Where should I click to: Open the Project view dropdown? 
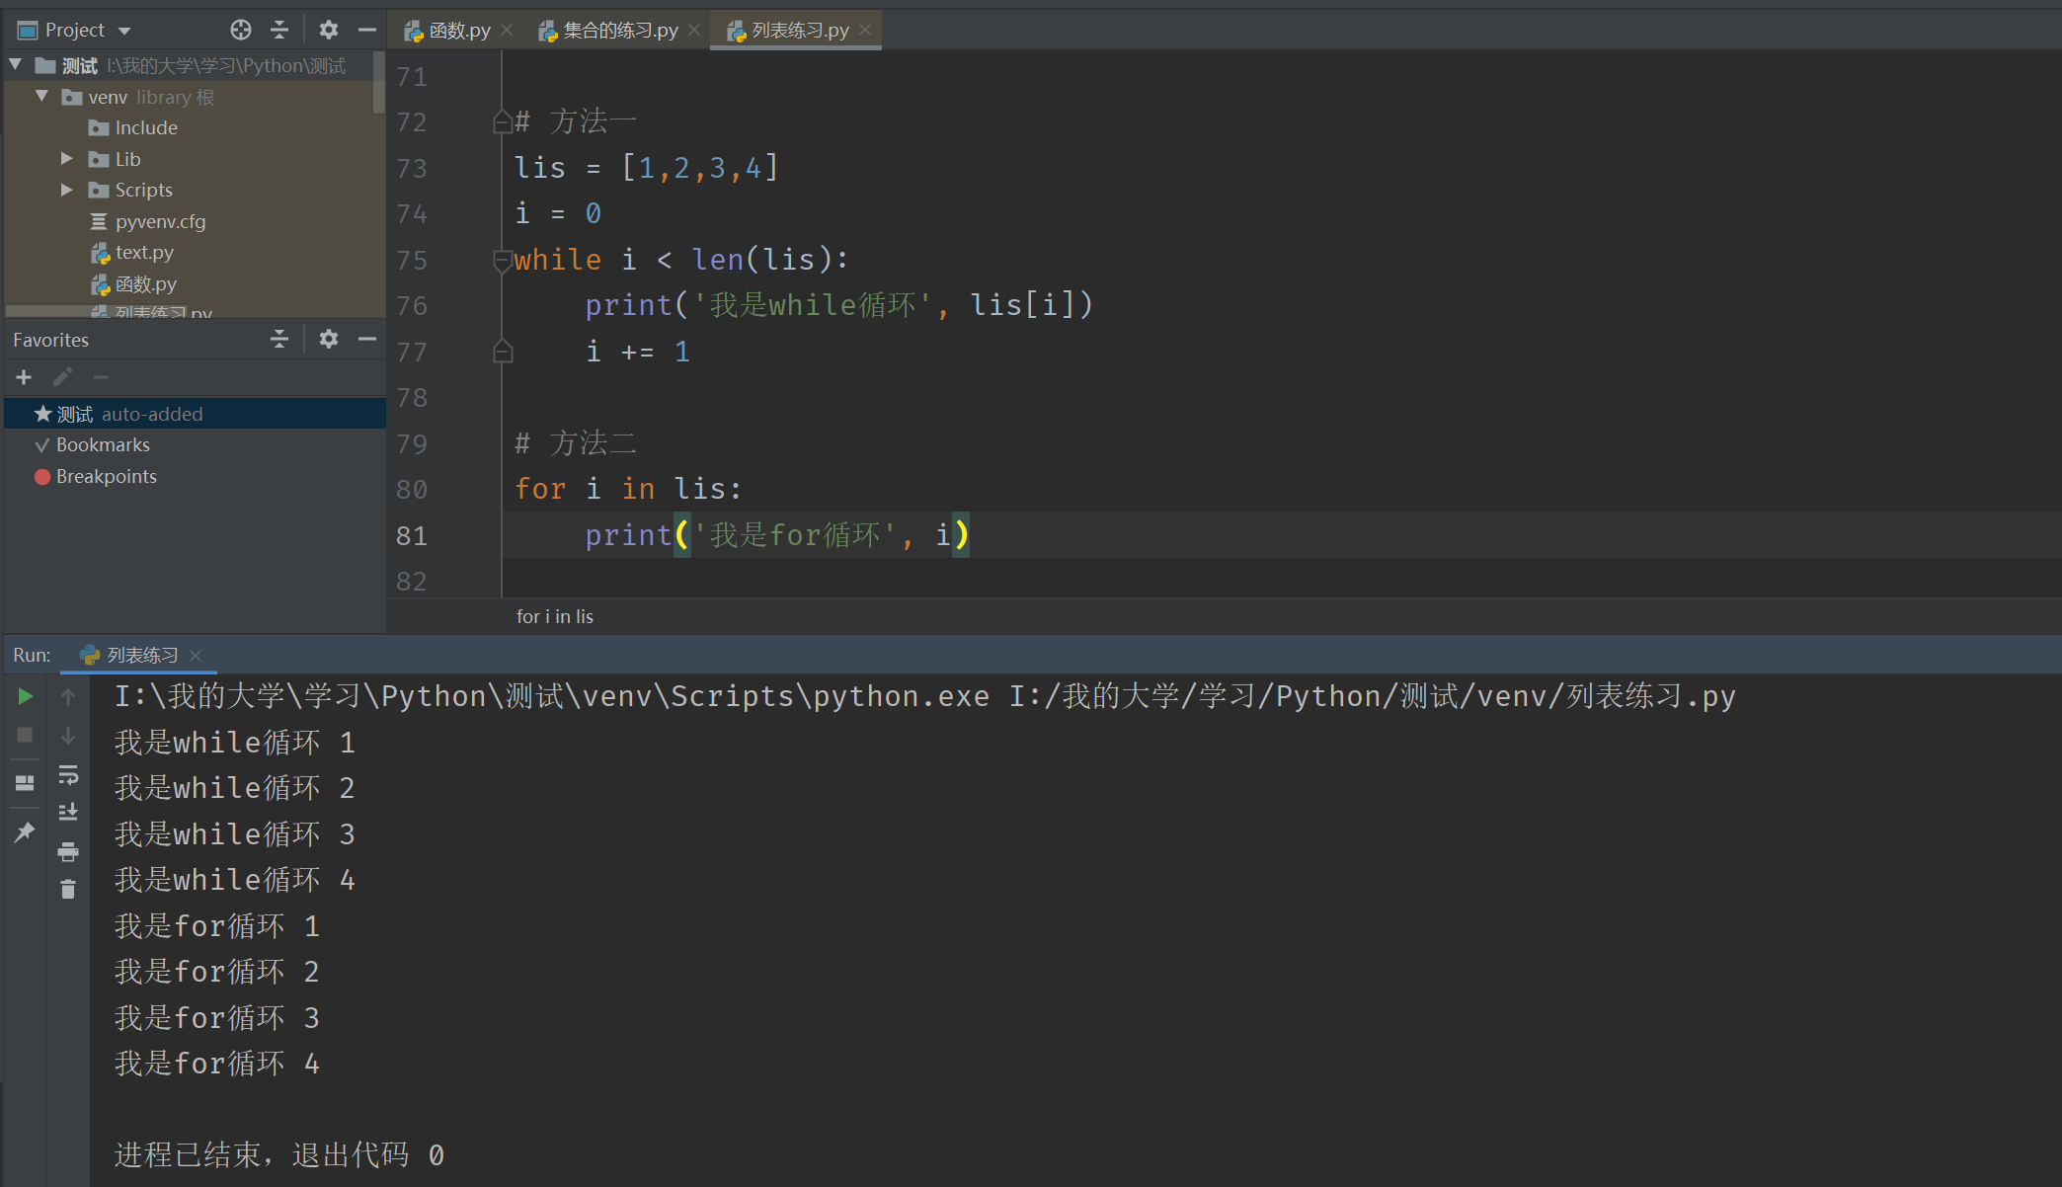pyautogui.click(x=124, y=31)
